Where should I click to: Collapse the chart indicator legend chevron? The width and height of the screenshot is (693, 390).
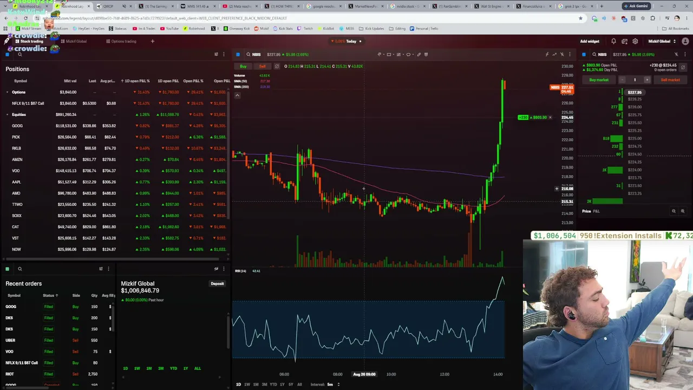coord(237,95)
